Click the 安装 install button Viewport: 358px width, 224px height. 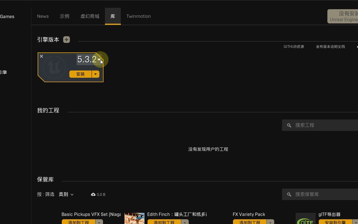pos(80,74)
